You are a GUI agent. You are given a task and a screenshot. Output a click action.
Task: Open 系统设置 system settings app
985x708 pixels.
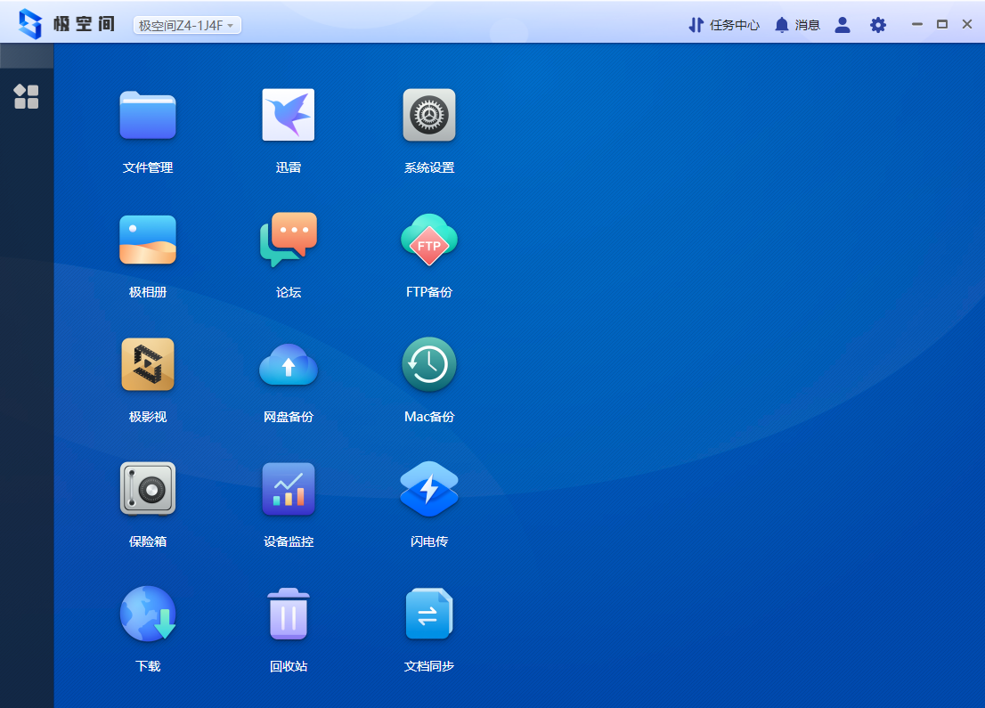429,116
